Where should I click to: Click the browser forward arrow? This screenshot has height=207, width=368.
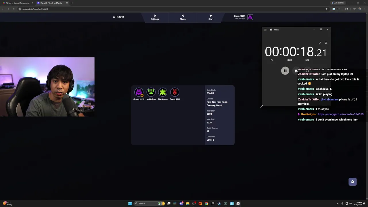[8, 9]
